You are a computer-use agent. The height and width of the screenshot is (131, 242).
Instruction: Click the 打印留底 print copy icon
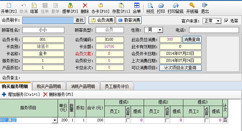pyautogui.click(x=175, y=6)
